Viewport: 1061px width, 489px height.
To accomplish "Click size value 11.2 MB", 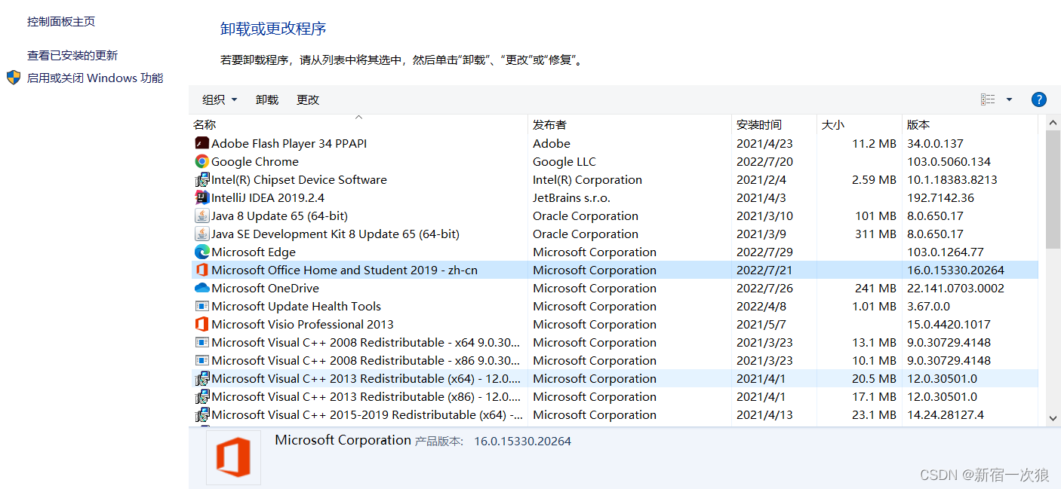I will pyautogui.click(x=874, y=143).
